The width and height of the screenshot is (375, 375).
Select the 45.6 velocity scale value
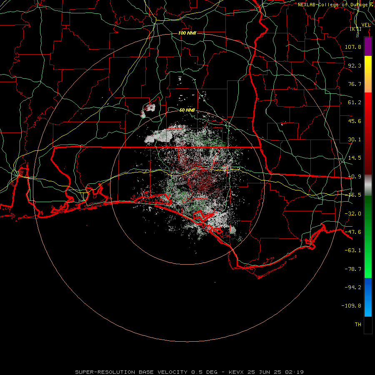(x=355, y=121)
